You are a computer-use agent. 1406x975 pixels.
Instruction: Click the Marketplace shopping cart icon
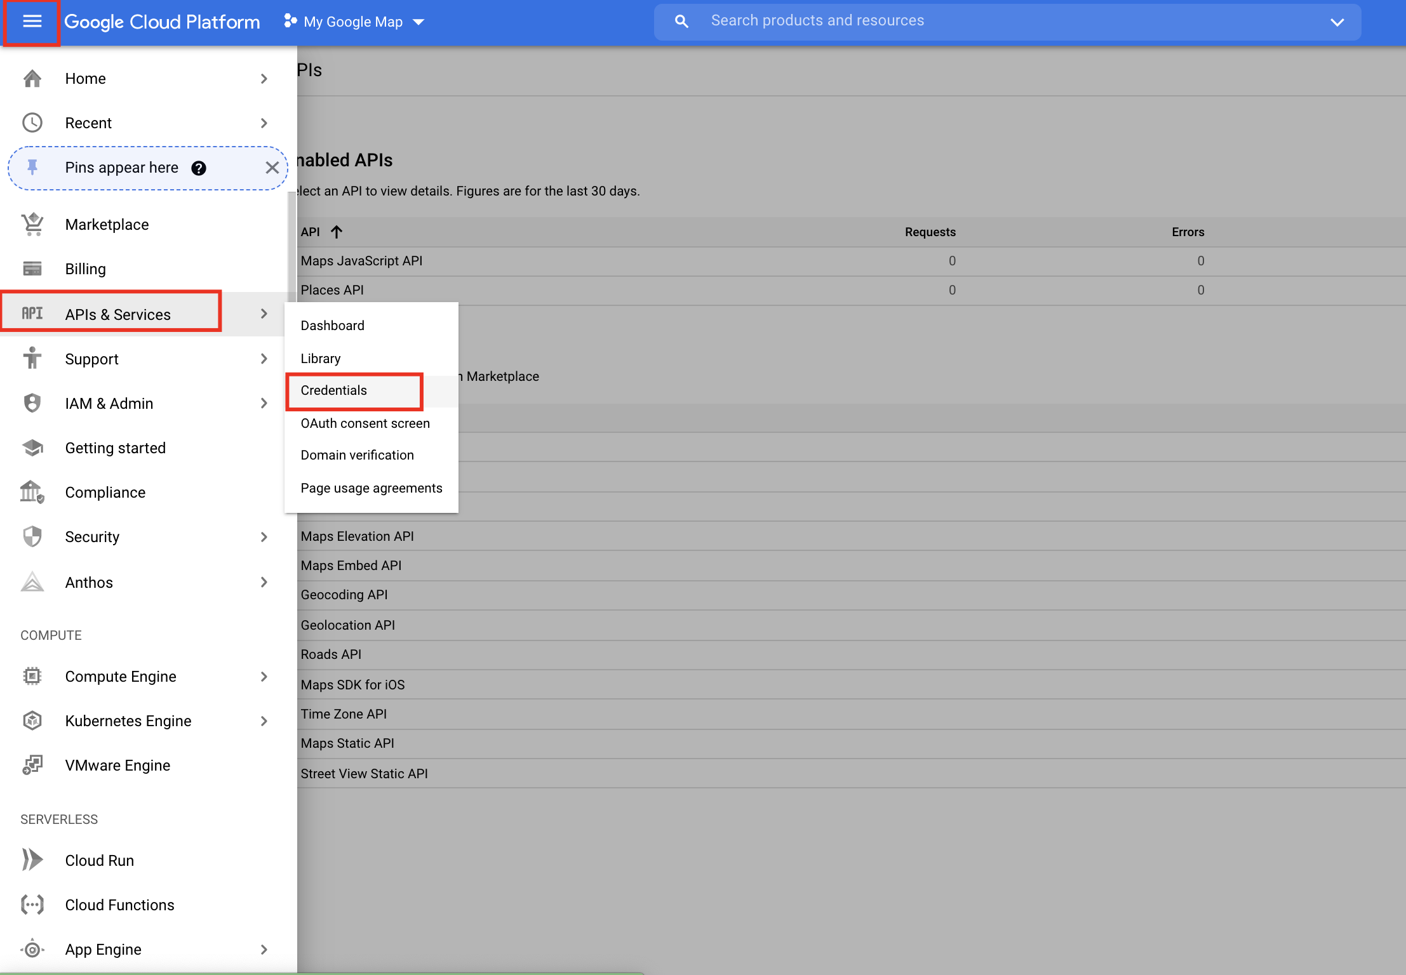click(x=32, y=225)
